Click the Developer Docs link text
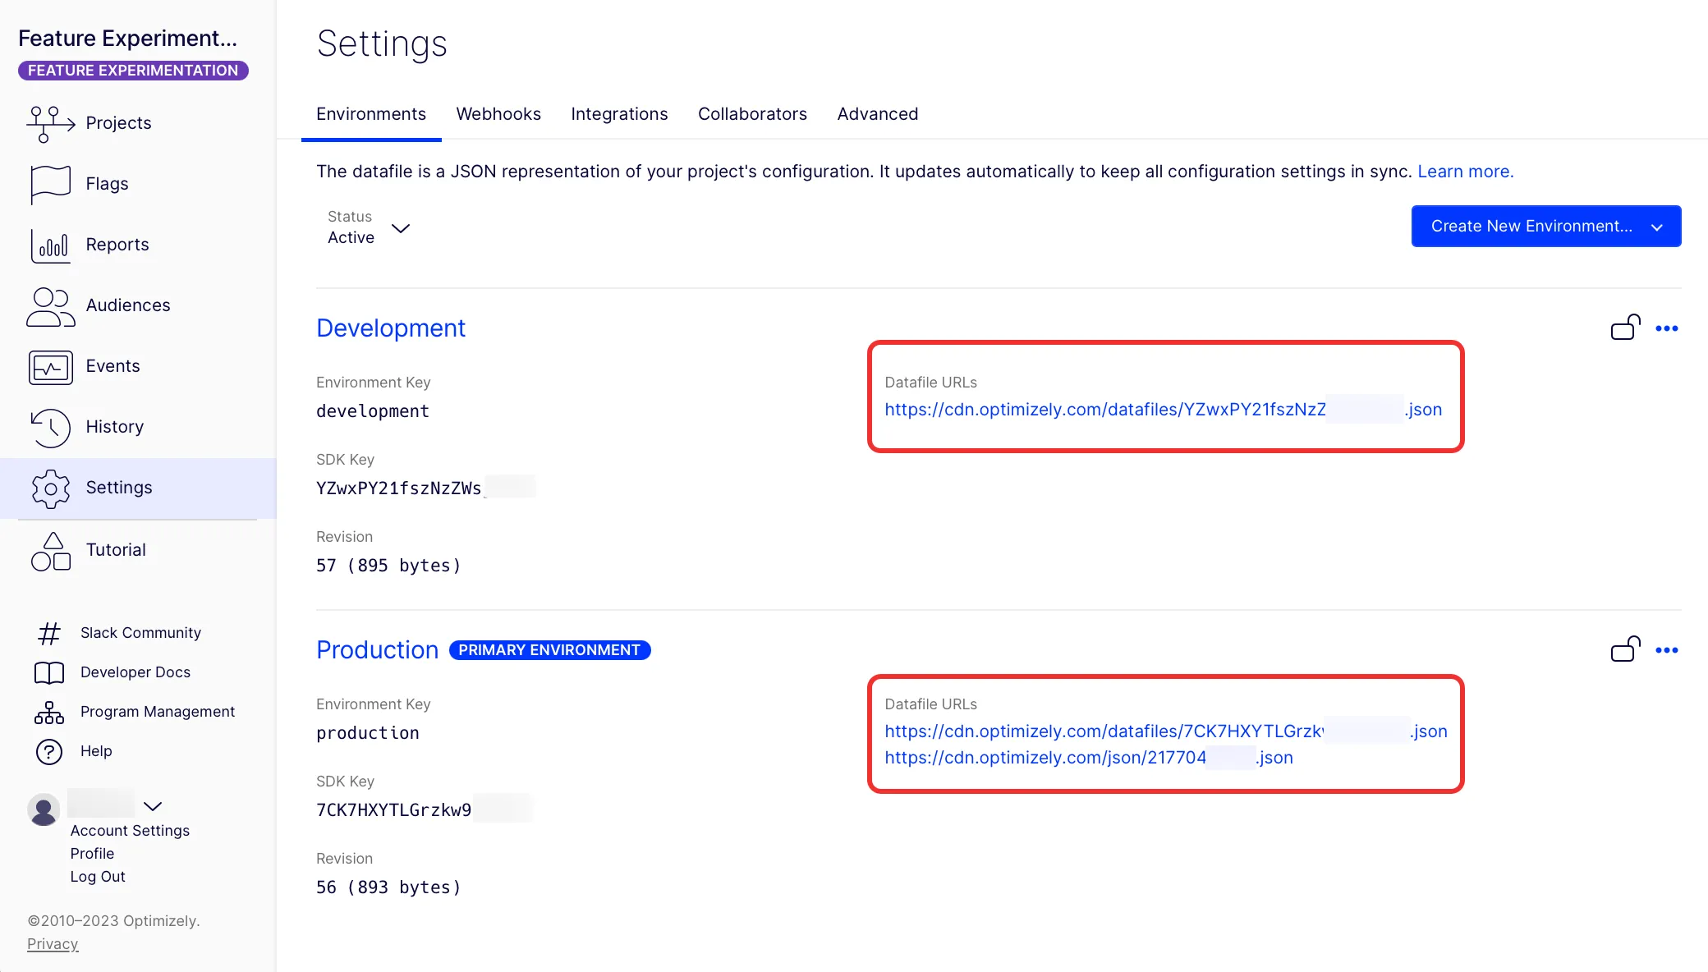This screenshot has width=1708, height=972. click(x=135, y=672)
